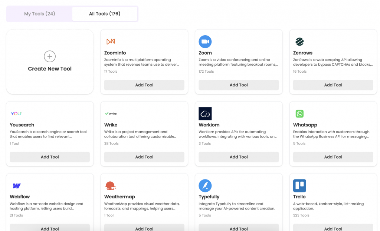Viewport: 380px width, 231px height.
Task: Open the Zoom card title
Action: tap(205, 53)
